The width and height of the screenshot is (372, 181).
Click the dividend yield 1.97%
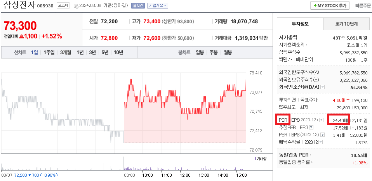click(362, 142)
